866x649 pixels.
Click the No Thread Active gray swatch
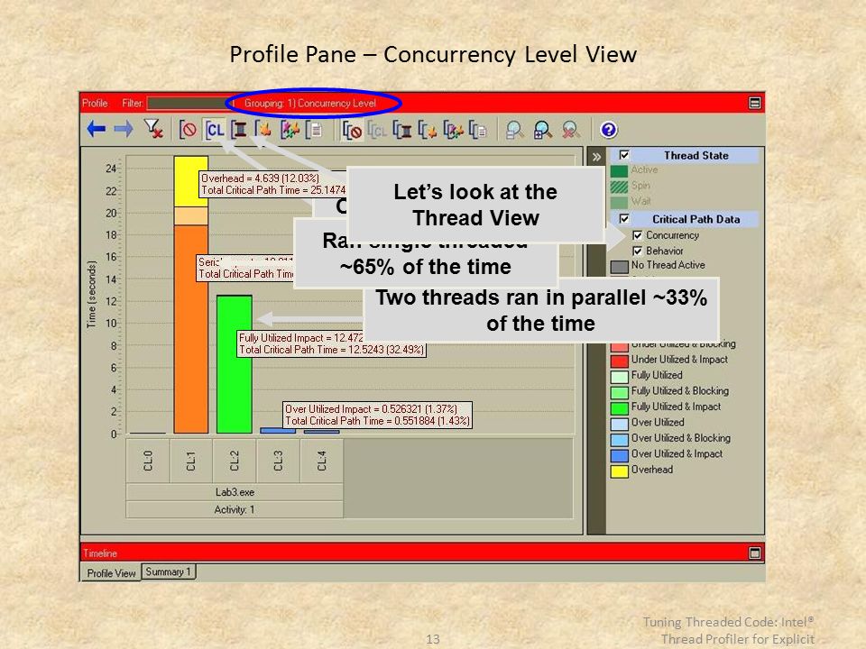619,267
